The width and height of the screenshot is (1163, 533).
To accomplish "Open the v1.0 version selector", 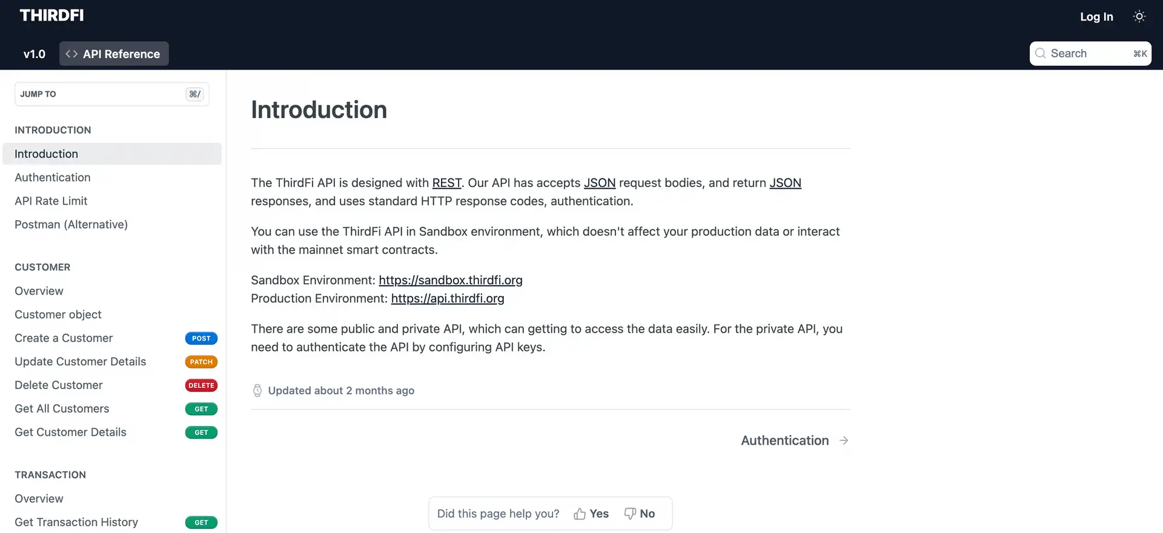I will point(35,54).
